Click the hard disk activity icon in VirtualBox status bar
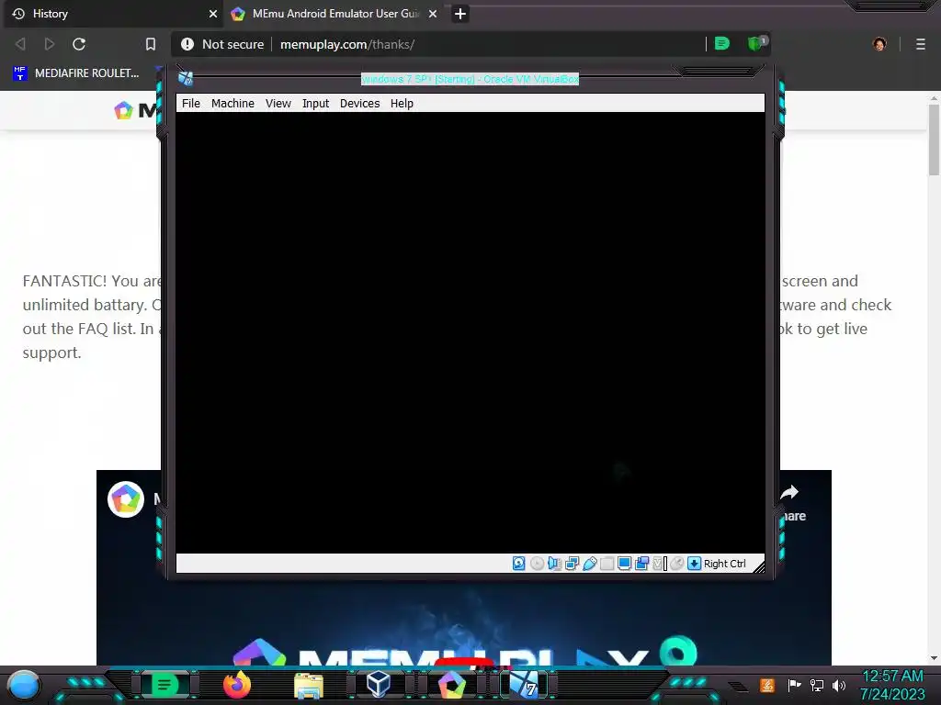 tap(519, 564)
